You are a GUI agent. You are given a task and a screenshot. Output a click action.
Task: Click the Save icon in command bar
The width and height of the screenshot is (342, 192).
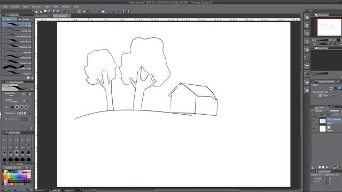(x=45, y=11)
